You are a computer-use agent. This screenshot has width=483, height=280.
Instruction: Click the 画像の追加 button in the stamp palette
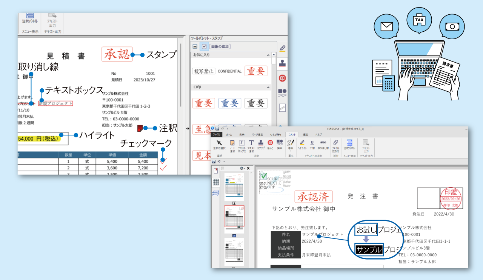pyautogui.click(x=220, y=46)
